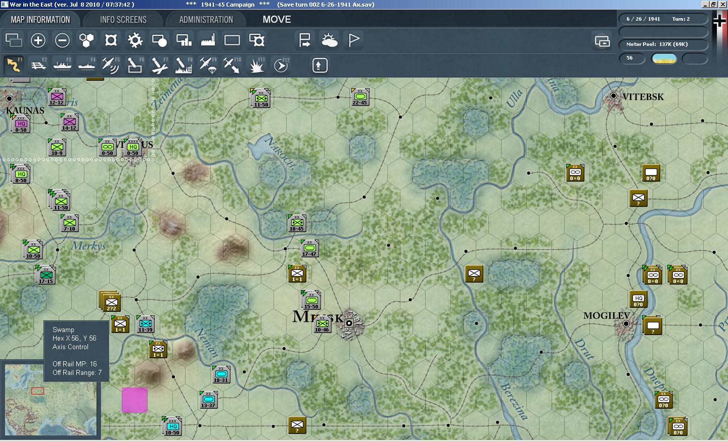Click the End Turn F12 icon
This screenshot has height=442, width=728.
[x=281, y=65]
